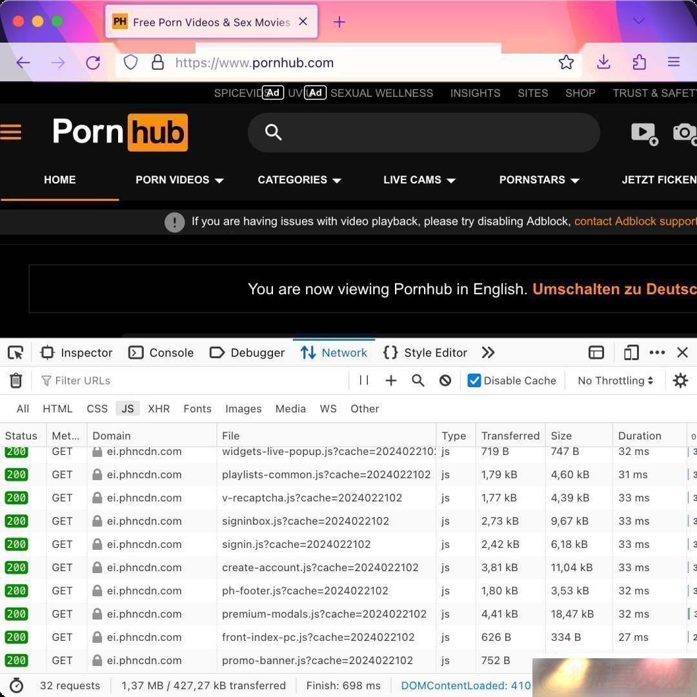The width and height of the screenshot is (697, 697).
Task: Open the Sites top link
Action: (x=532, y=93)
